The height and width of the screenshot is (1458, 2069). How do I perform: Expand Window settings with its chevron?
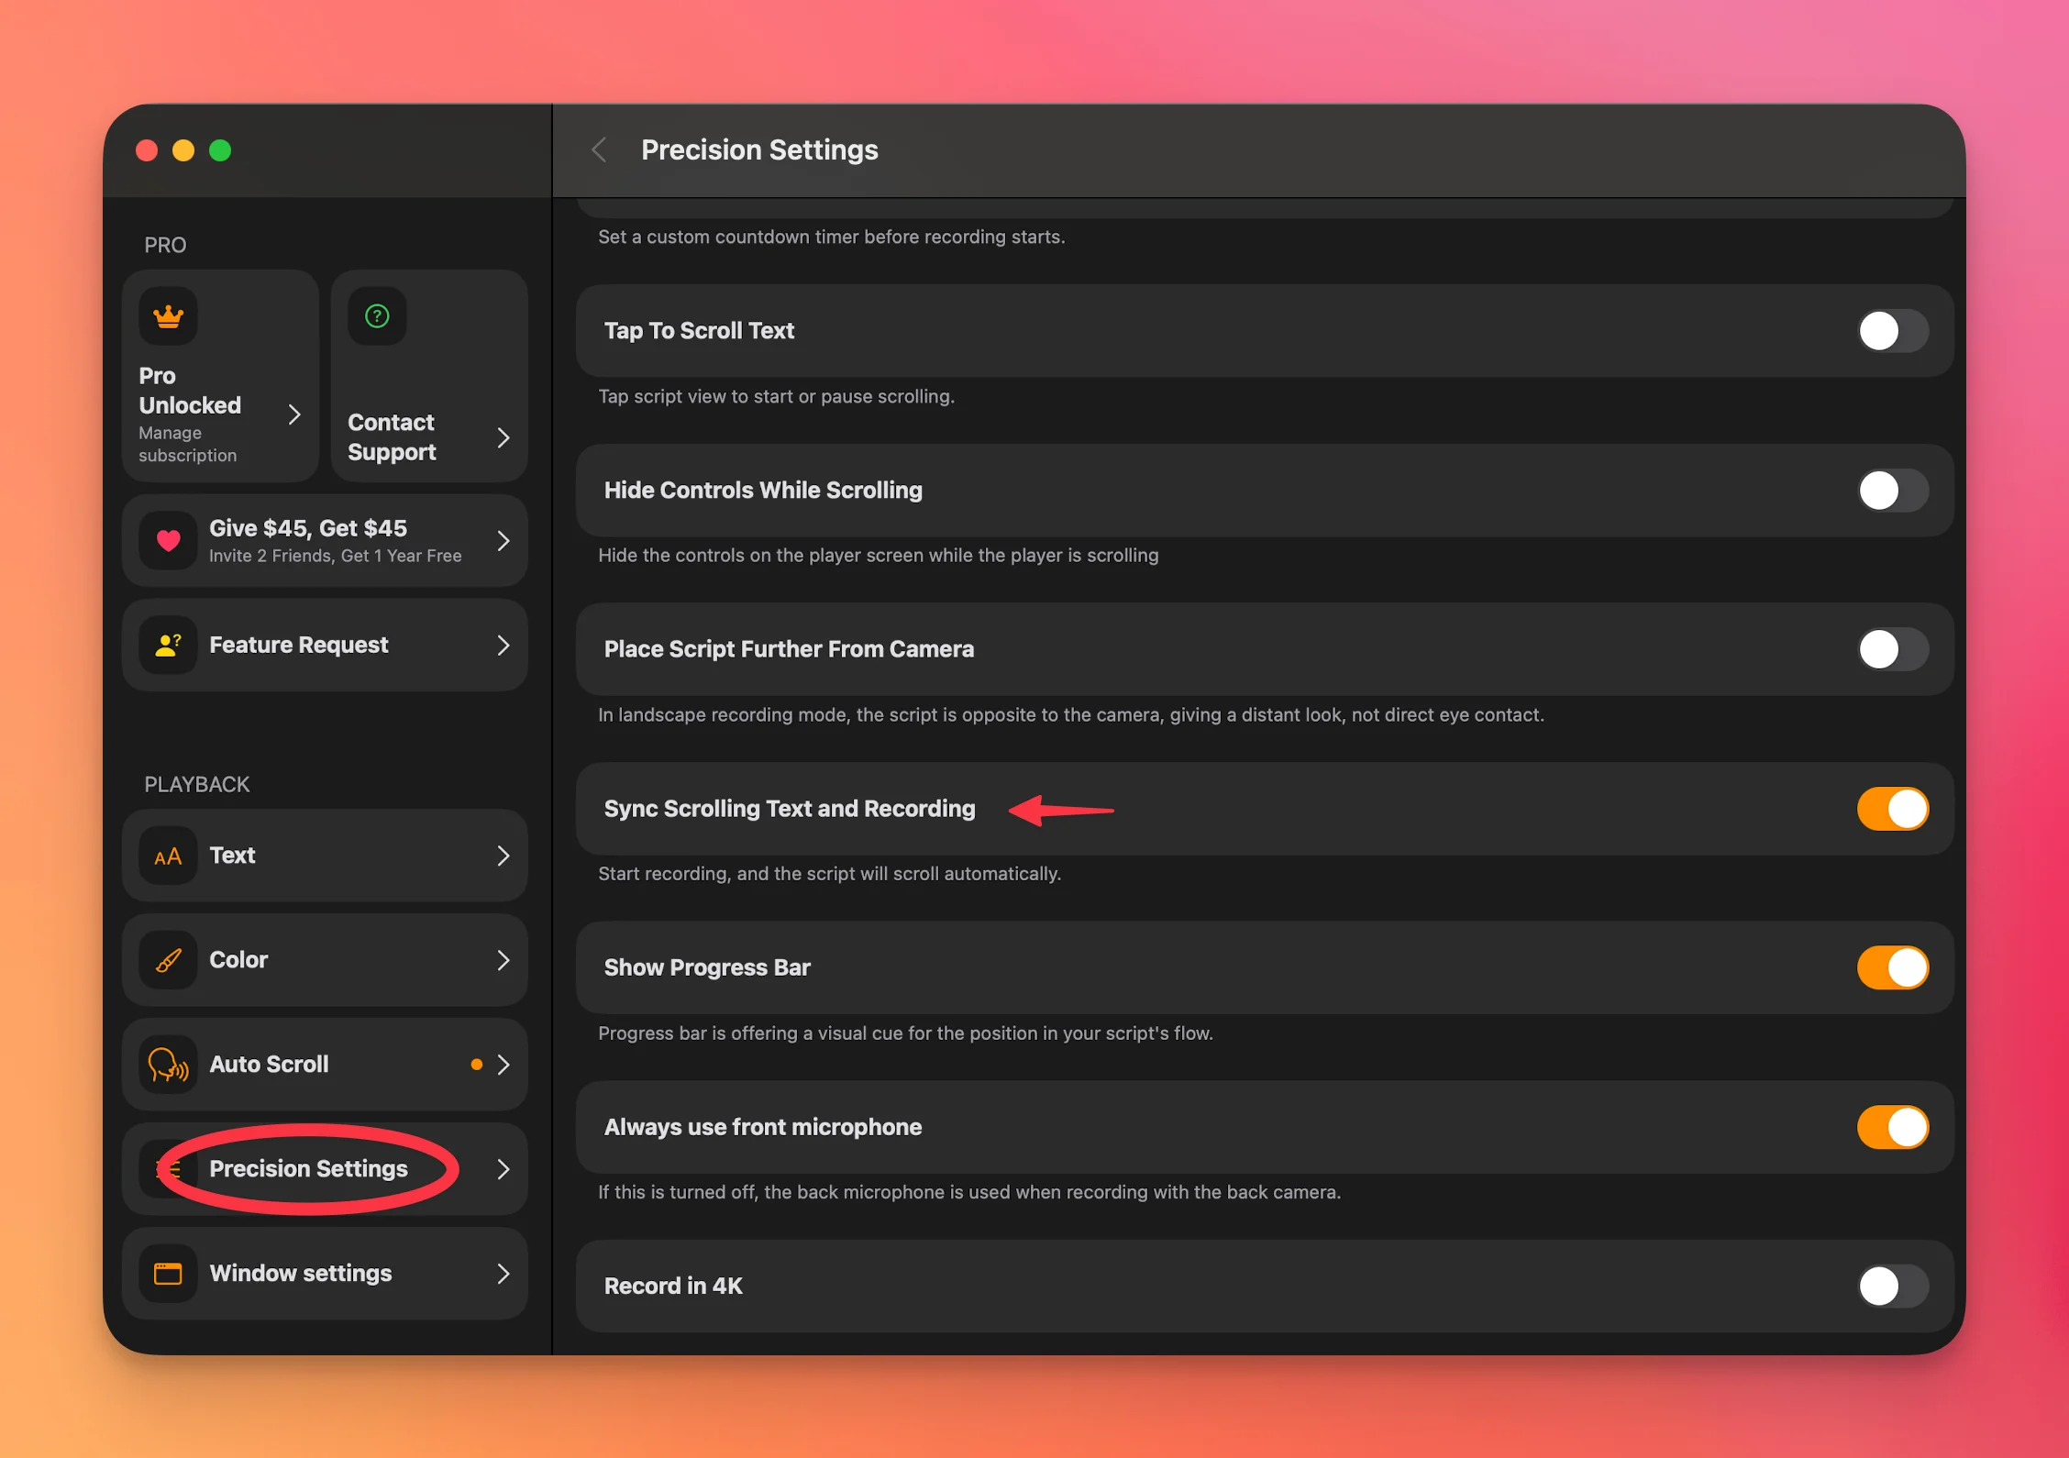click(503, 1273)
